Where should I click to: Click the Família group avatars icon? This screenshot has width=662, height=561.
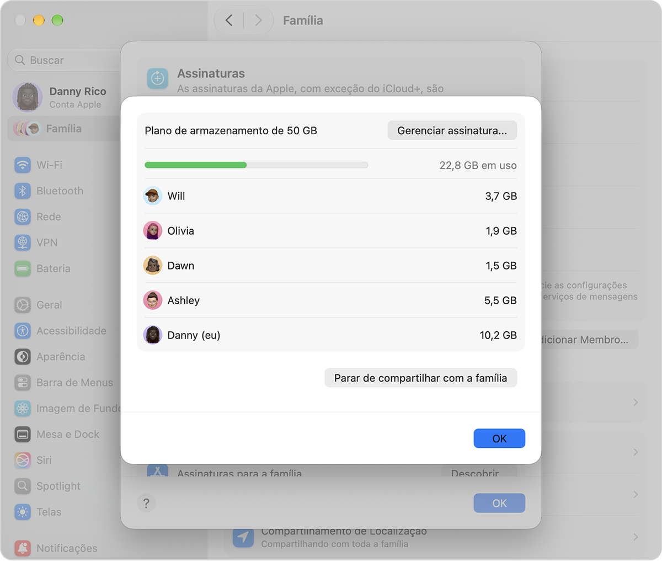[28, 129]
